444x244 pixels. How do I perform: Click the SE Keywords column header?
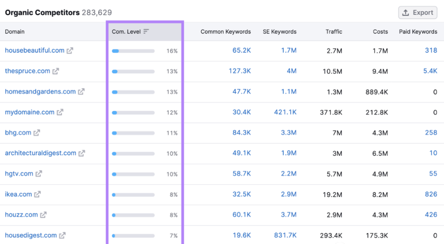279,32
